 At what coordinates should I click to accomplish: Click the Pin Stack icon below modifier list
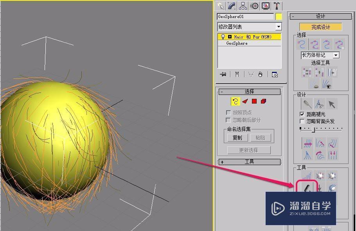(x=223, y=75)
